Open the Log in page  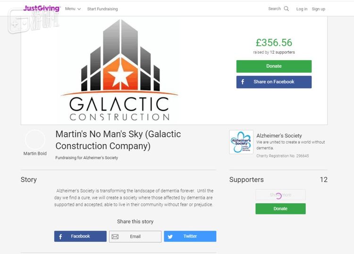click(x=302, y=9)
